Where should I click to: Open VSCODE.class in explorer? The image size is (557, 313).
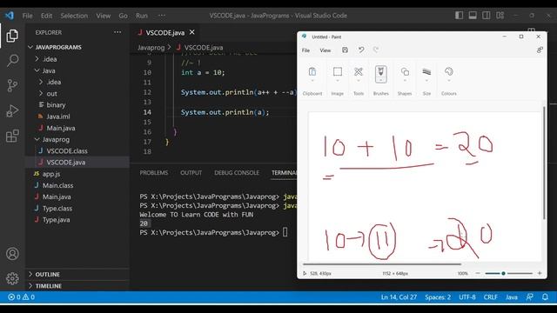click(x=67, y=150)
